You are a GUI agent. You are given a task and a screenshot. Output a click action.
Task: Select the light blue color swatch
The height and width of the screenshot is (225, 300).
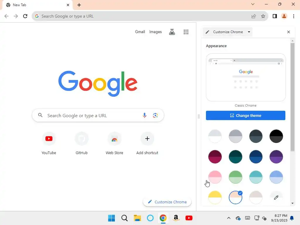pyautogui.click(x=276, y=177)
